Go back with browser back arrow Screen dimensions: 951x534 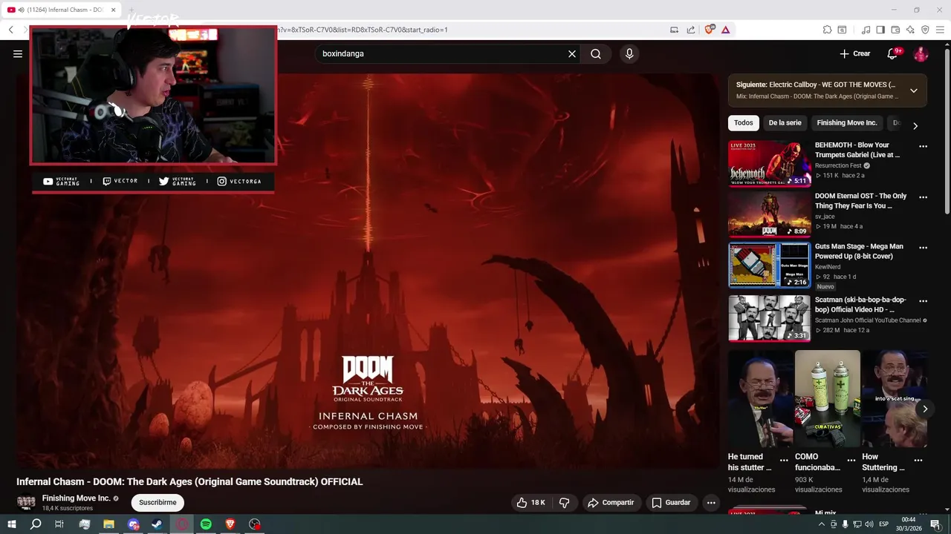pyautogui.click(x=10, y=30)
